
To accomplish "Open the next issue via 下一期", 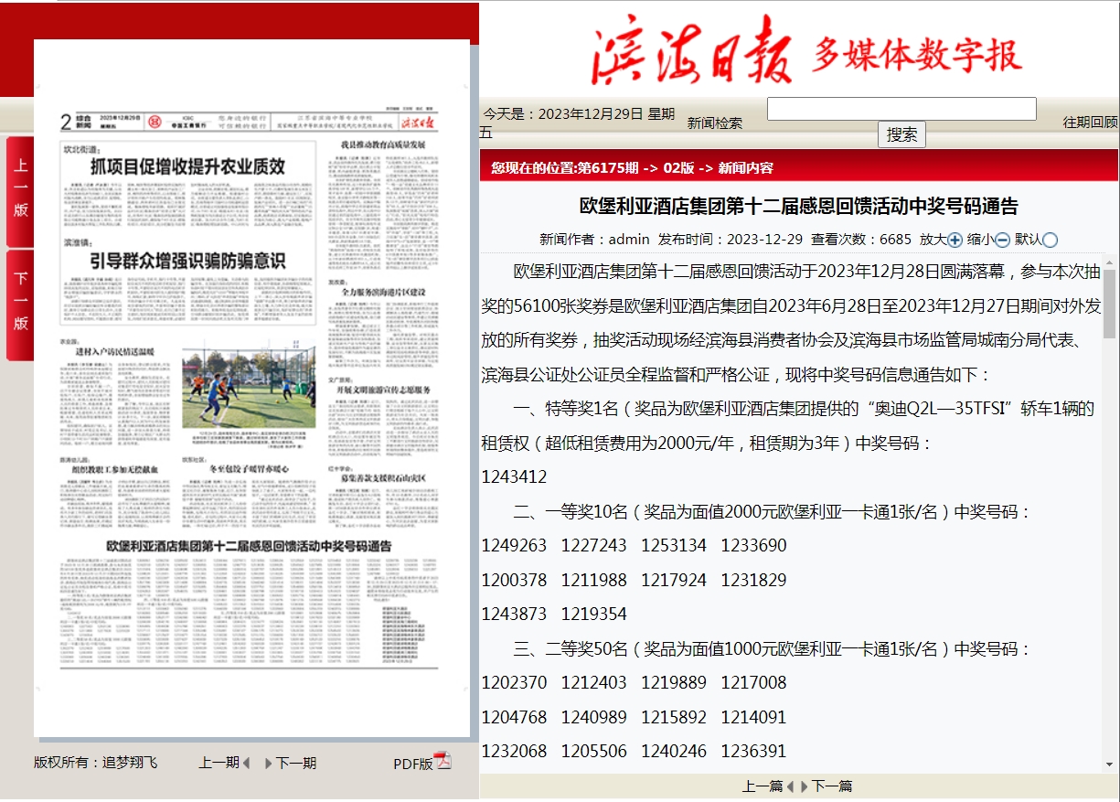I will 296,763.
